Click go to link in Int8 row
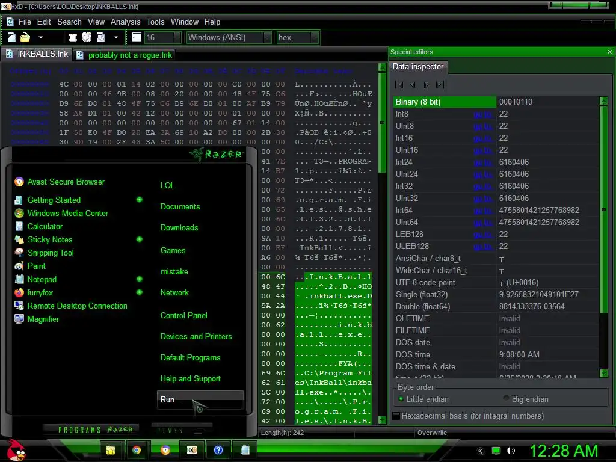The image size is (616, 462). (483, 114)
